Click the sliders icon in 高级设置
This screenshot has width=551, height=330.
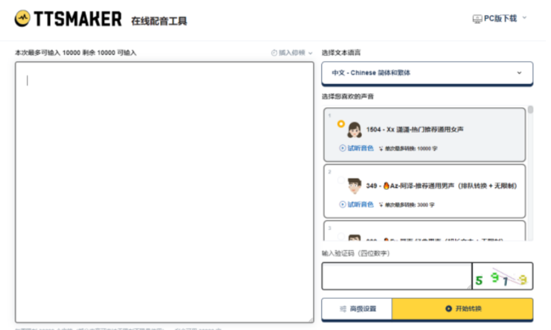(x=343, y=309)
